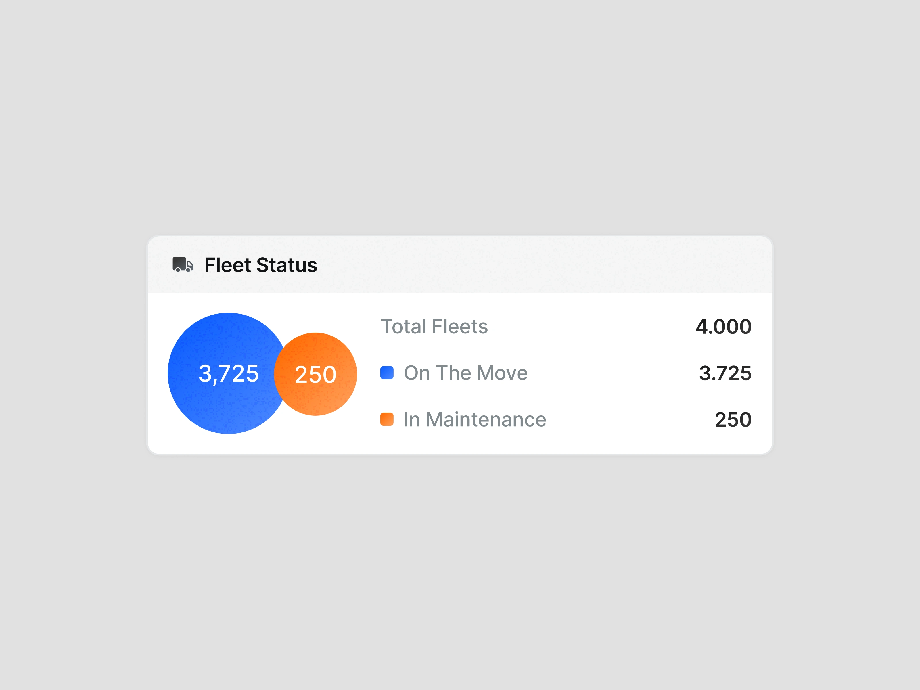The width and height of the screenshot is (920, 690).
Task: Click the blank gap between Total Fleets and 4.000
Action: tap(591, 327)
